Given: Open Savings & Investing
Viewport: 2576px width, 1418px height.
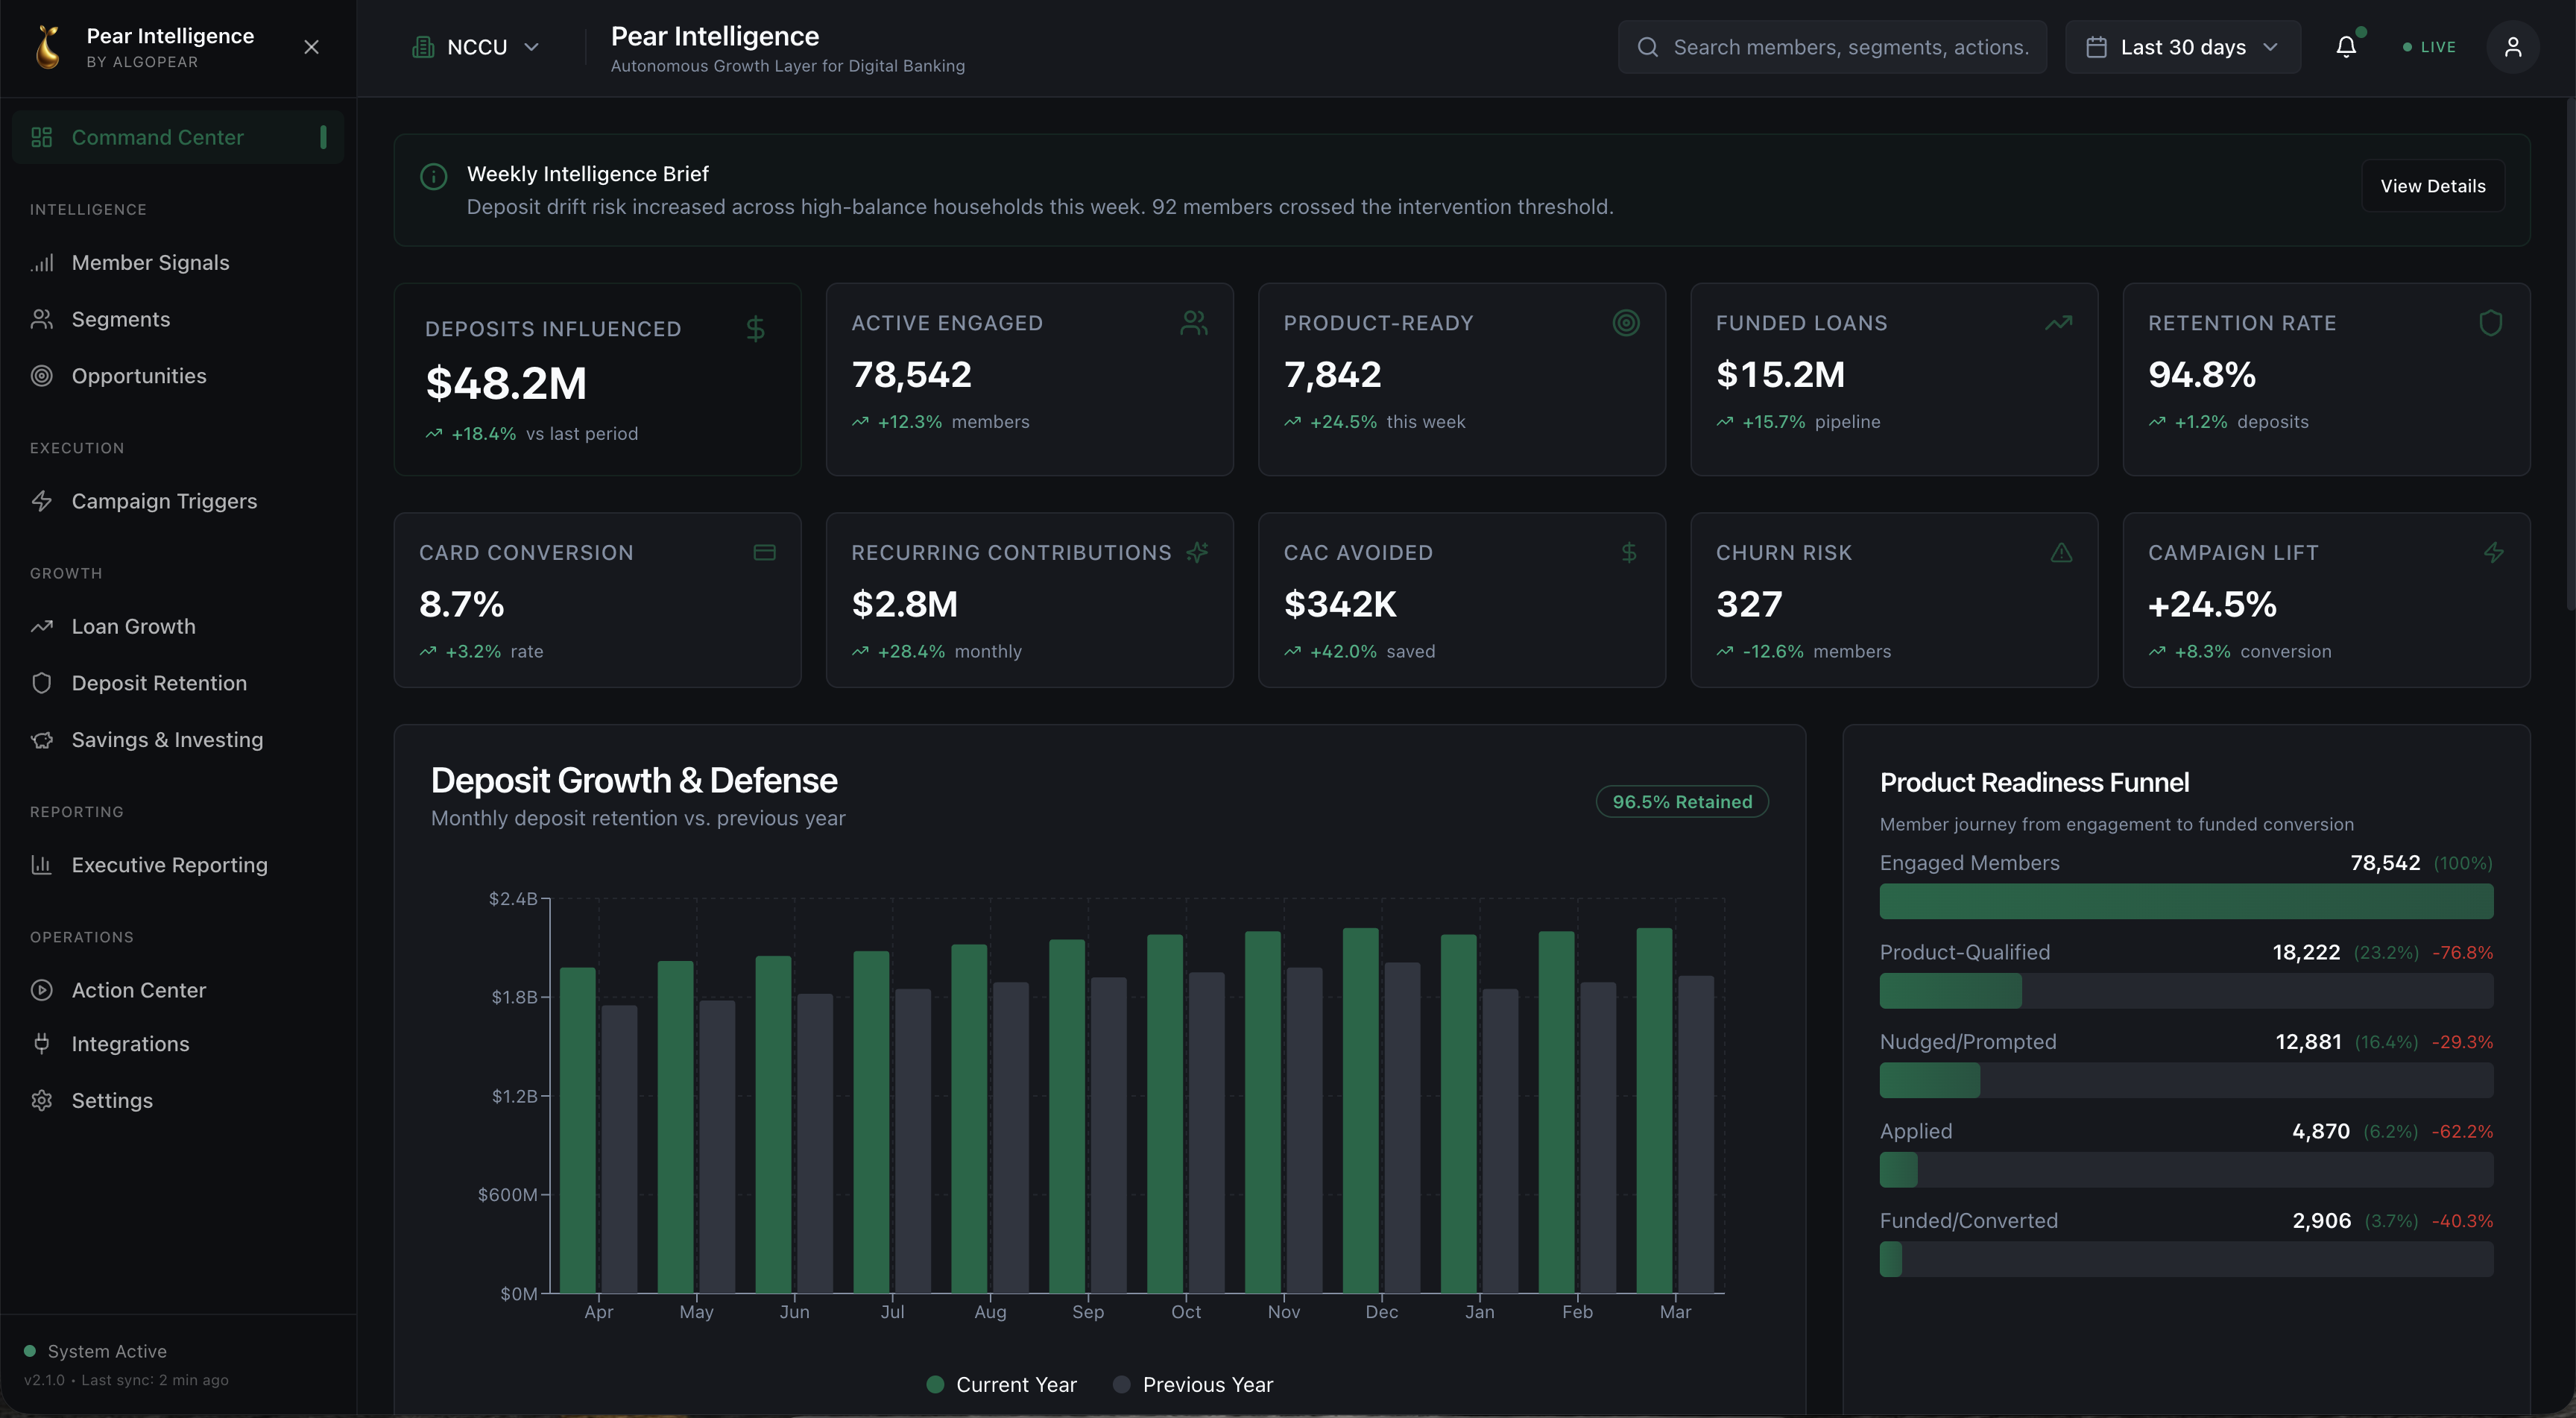Looking at the screenshot, I should point(166,739).
